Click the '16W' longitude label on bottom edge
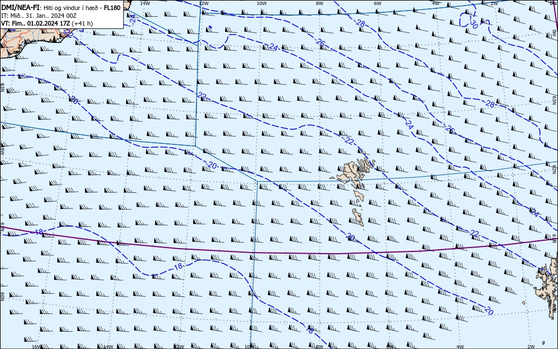The width and height of the screenshot is (558, 349). pos(36,347)
